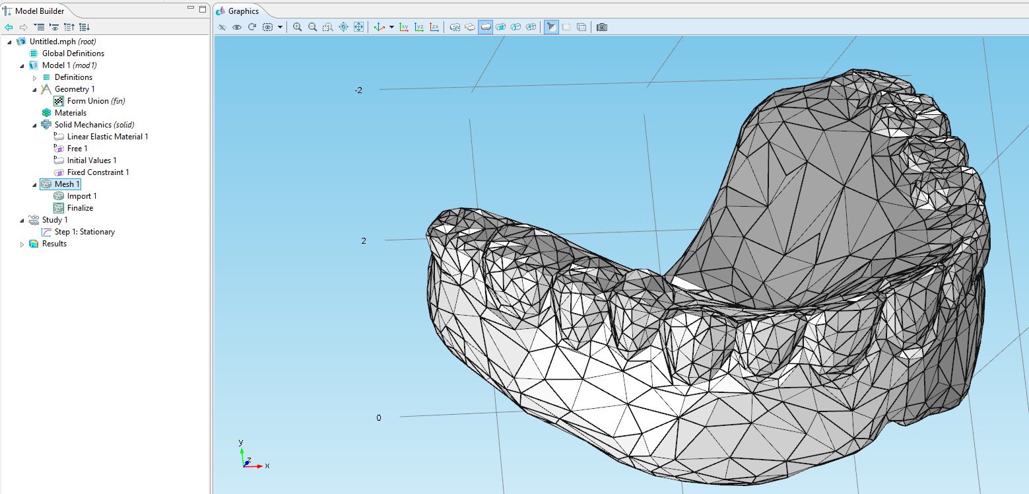Screen dimensions: 1029x494
Task: Switch to the ZX plane view
Action: 434,27
